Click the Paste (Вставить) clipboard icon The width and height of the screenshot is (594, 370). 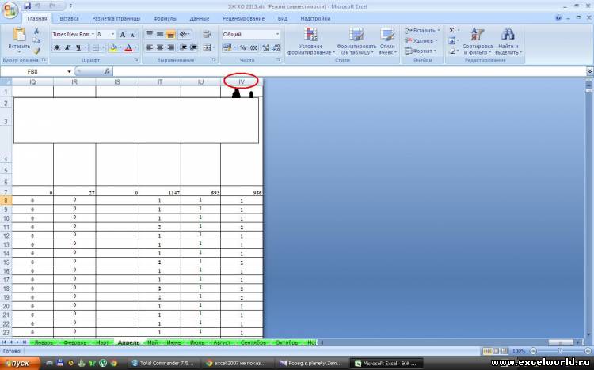click(18, 36)
